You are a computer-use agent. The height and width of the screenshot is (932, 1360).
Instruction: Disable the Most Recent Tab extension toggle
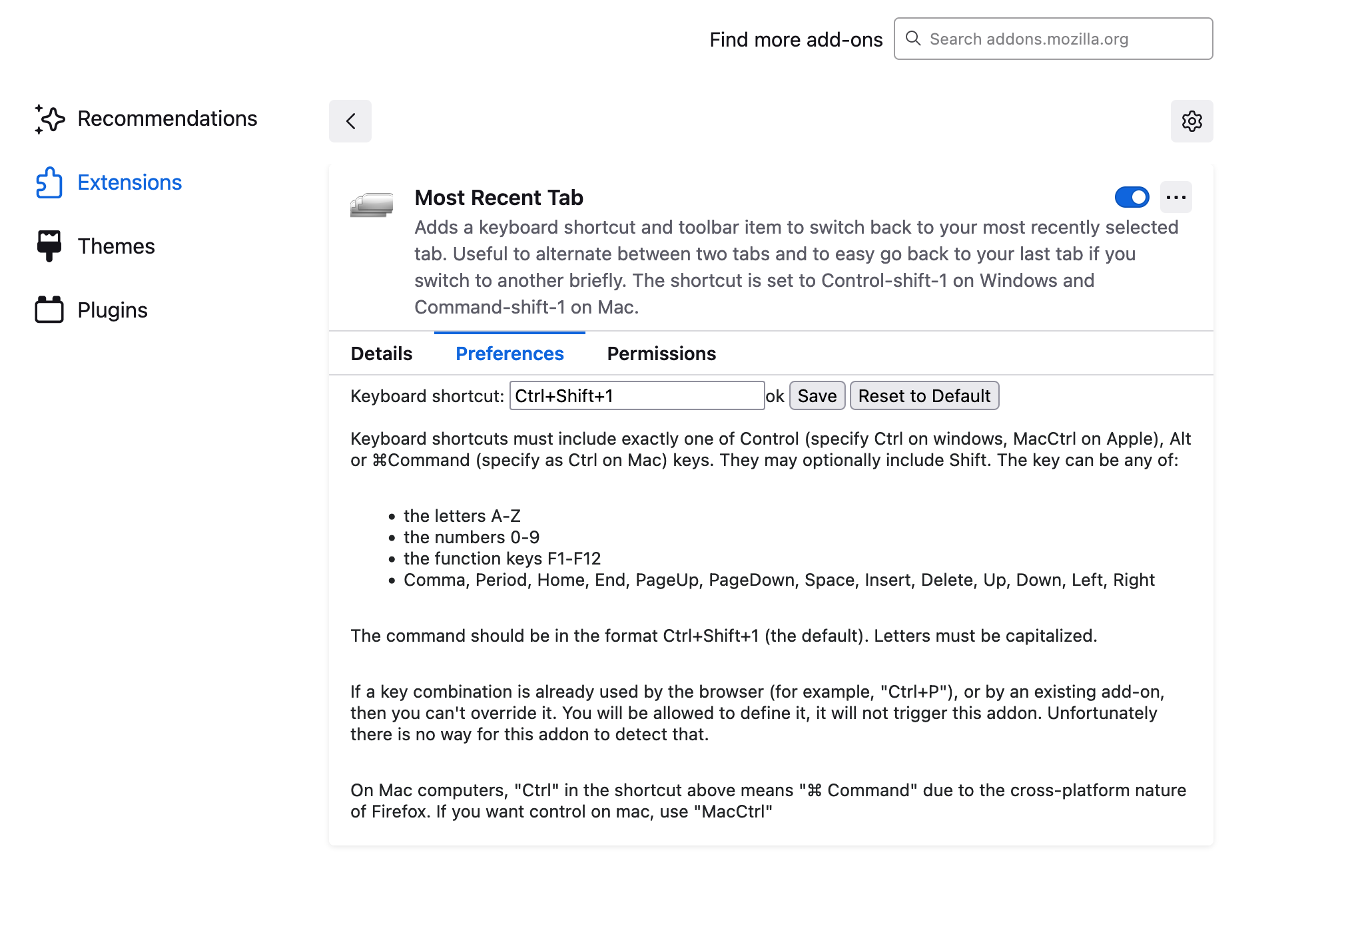point(1132,197)
